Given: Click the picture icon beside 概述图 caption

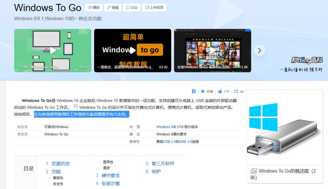Looking at the screenshot, I should click(254, 171).
